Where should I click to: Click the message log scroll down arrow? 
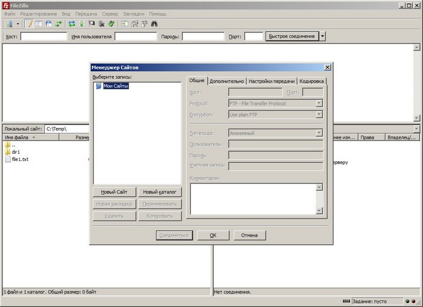(x=416, y=118)
